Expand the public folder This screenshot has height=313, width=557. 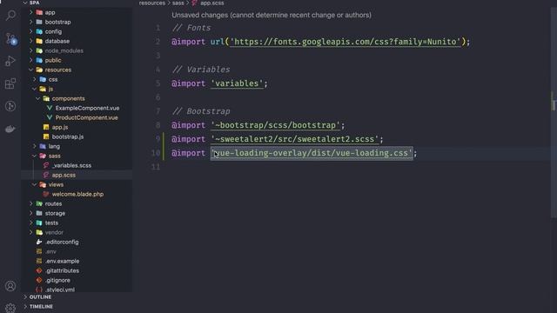coord(53,60)
